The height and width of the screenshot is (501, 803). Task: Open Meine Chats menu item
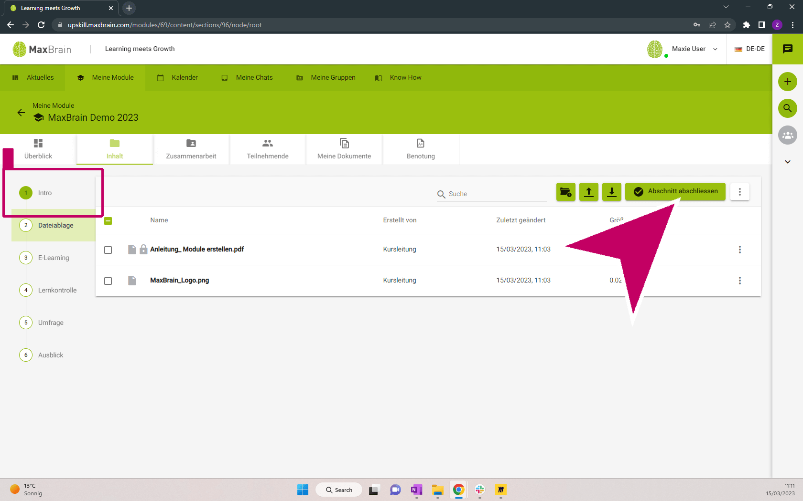point(247,78)
